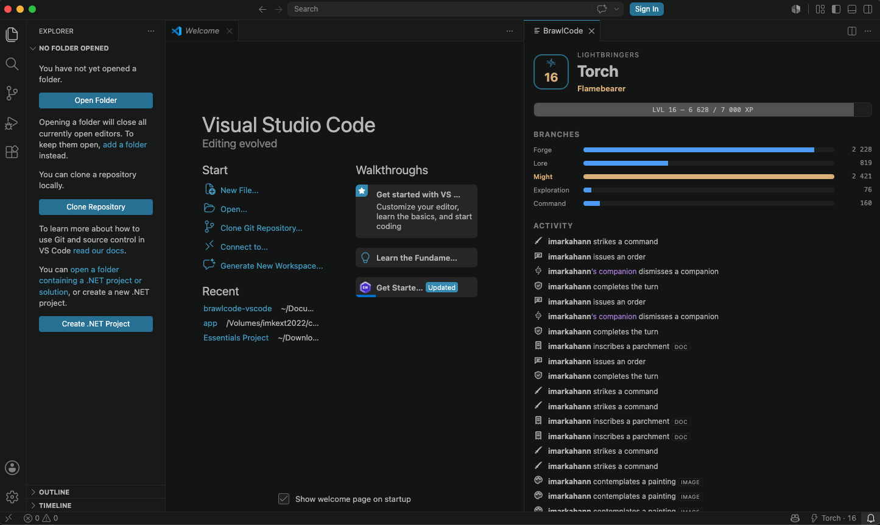Go forward with the right arrow
The height and width of the screenshot is (525, 880).
coord(278,9)
